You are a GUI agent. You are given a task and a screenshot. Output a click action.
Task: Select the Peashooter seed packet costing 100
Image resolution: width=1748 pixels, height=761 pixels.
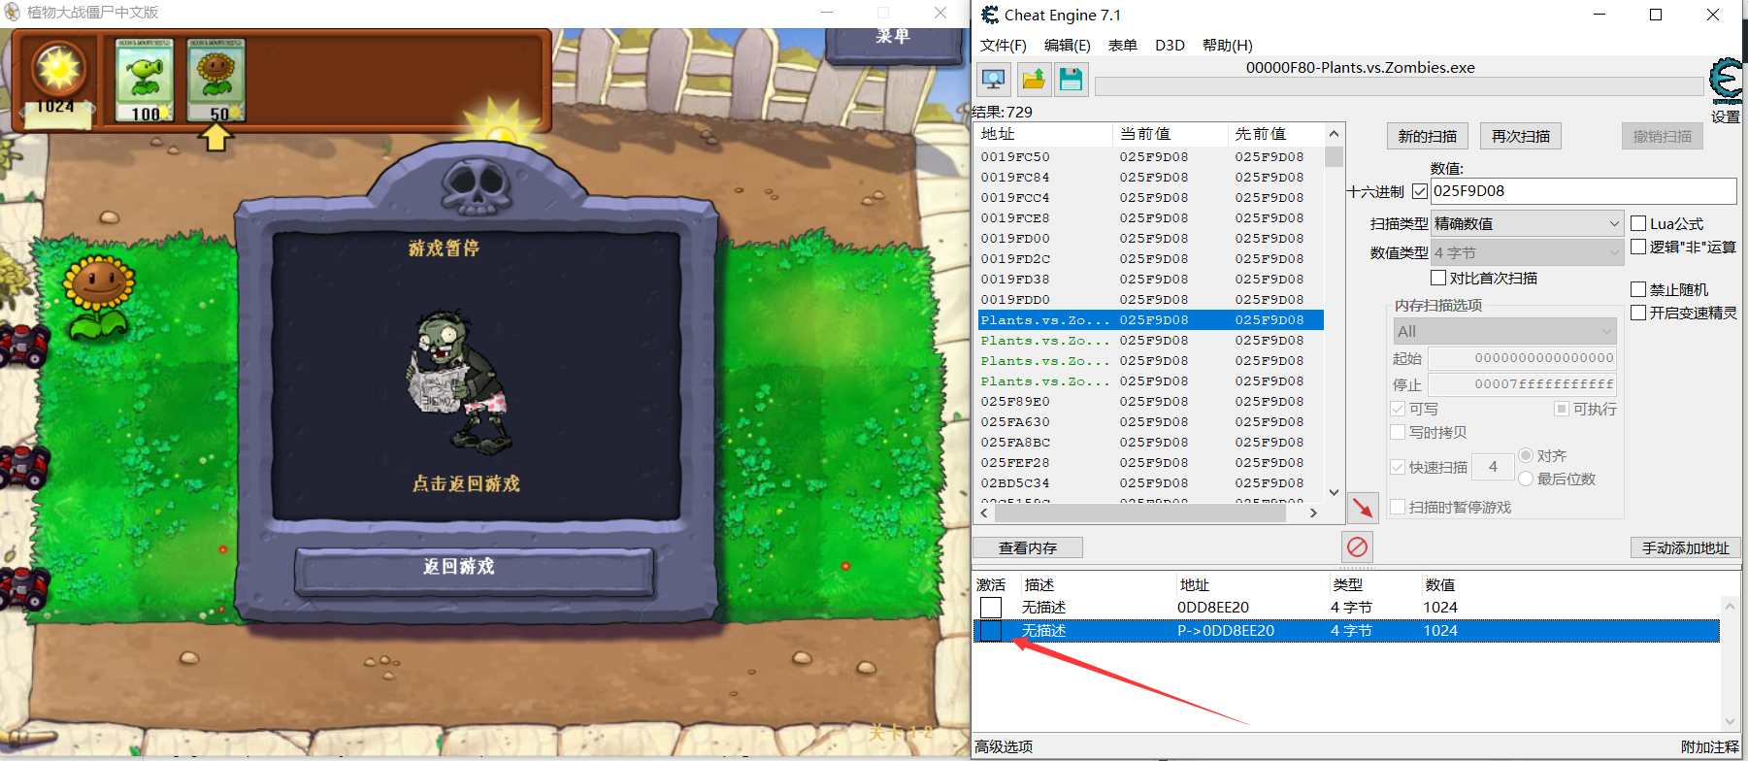point(144,80)
